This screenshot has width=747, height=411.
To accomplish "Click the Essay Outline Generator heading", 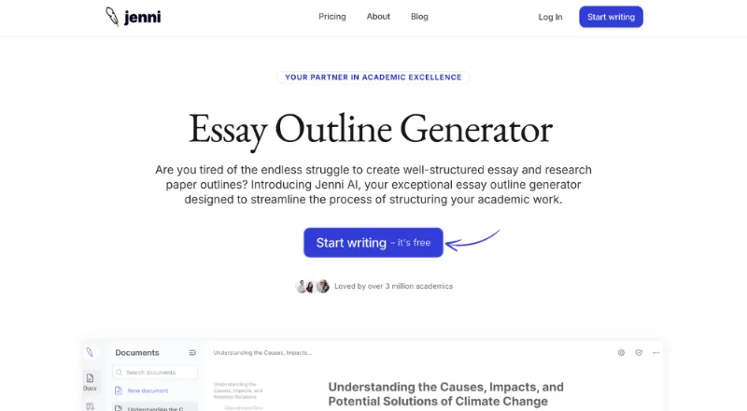I will 371,128.
